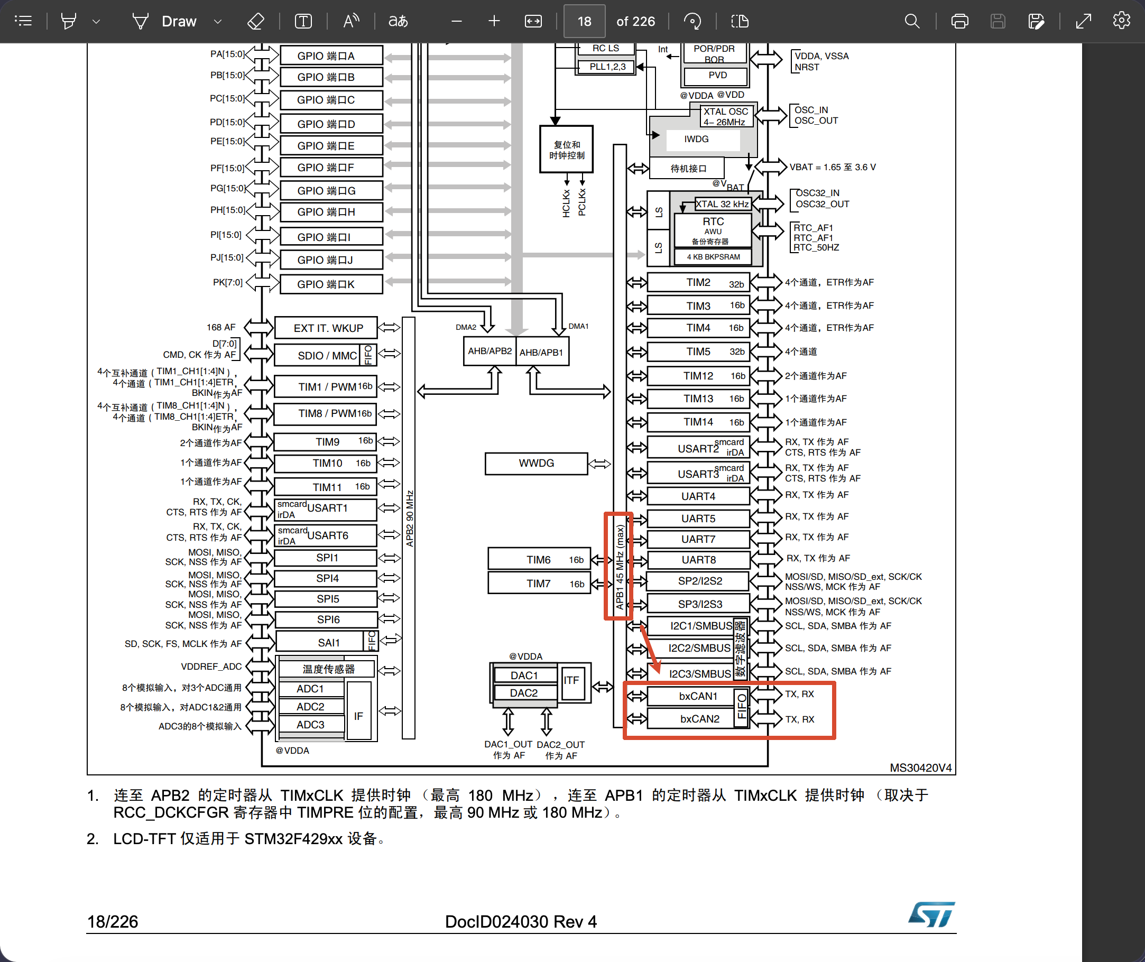Click the 'TIM8 / PWM' block
Screen dimensions: 1145x962
tap(326, 413)
